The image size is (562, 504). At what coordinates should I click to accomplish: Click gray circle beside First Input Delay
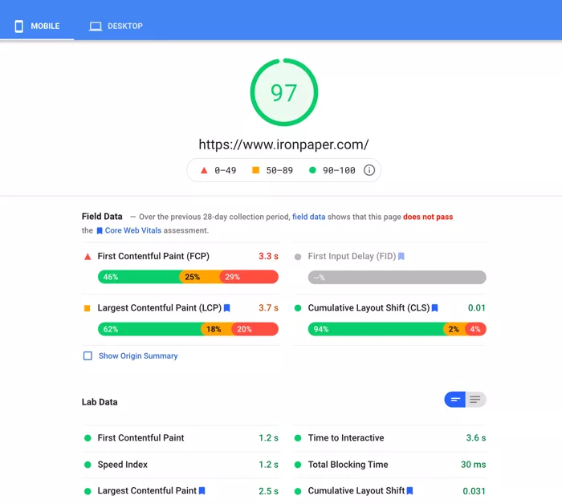(x=298, y=257)
